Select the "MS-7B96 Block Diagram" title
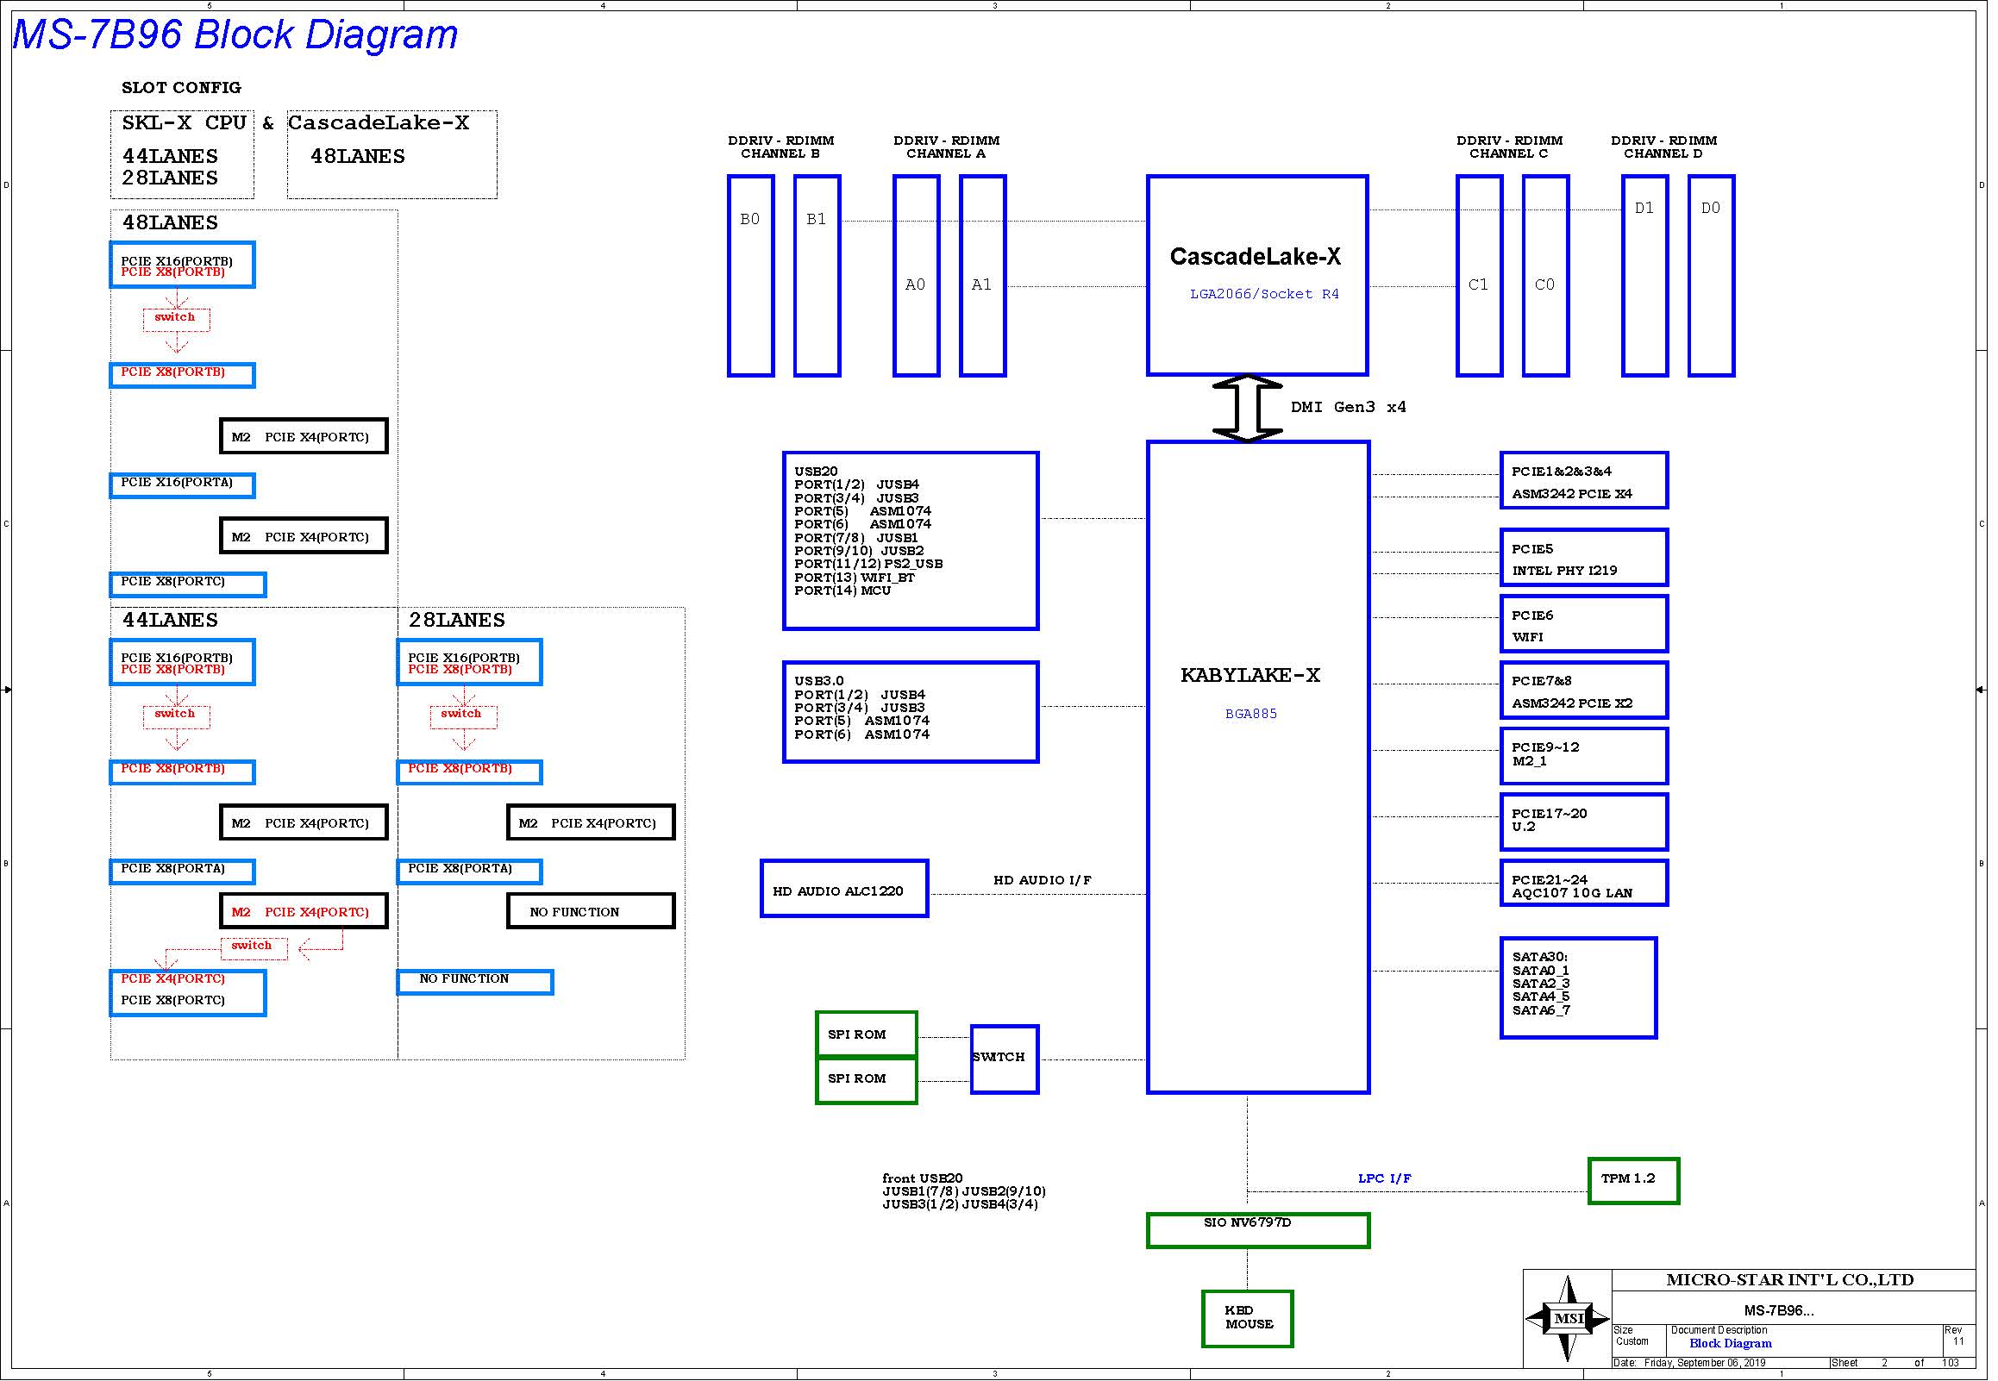This screenshot has height=1381, width=1998. tap(235, 35)
